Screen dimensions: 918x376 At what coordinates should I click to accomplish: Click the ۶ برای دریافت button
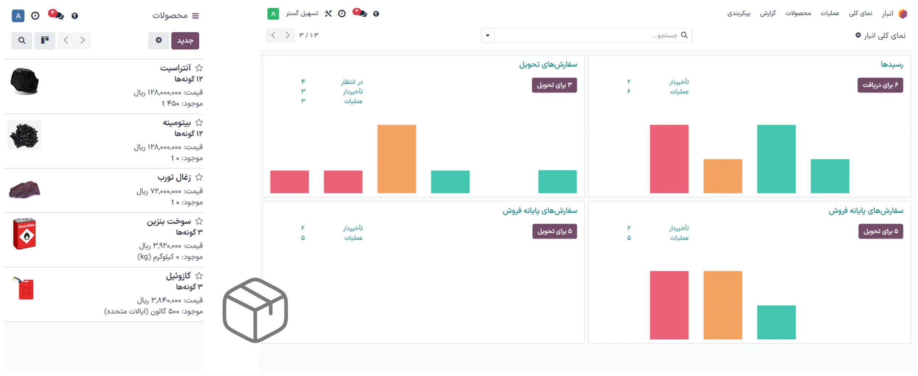880,85
